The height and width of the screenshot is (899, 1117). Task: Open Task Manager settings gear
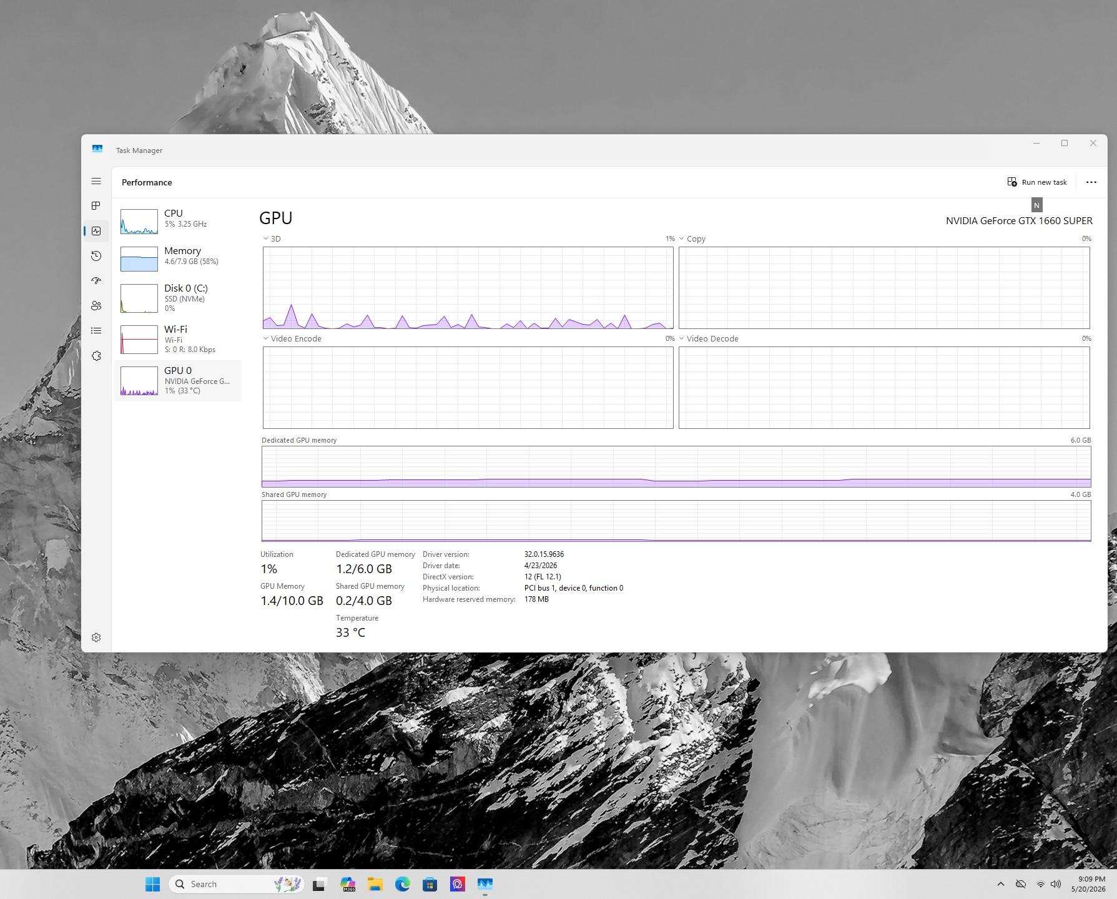[x=96, y=637]
